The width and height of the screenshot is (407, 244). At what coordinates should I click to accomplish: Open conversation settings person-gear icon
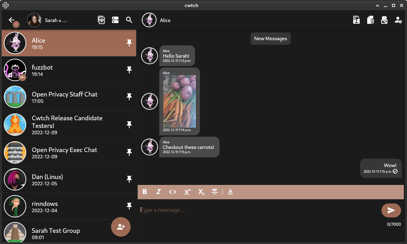[398, 20]
